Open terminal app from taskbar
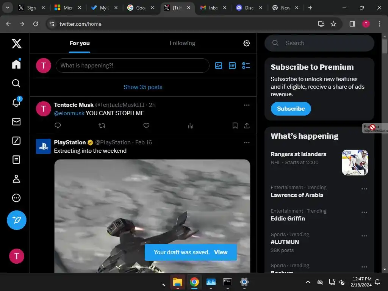The height and width of the screenshot is (291, 388). [227, 282]
